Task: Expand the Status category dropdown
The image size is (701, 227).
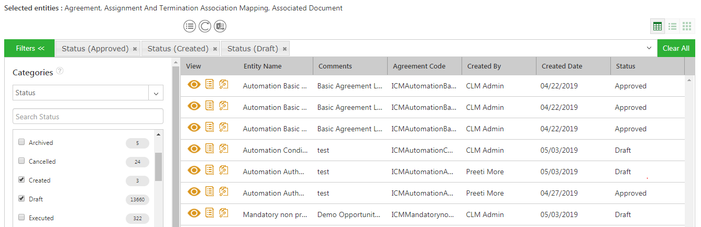Action: coord(156,93)
